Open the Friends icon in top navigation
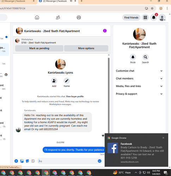 (58, 18)
